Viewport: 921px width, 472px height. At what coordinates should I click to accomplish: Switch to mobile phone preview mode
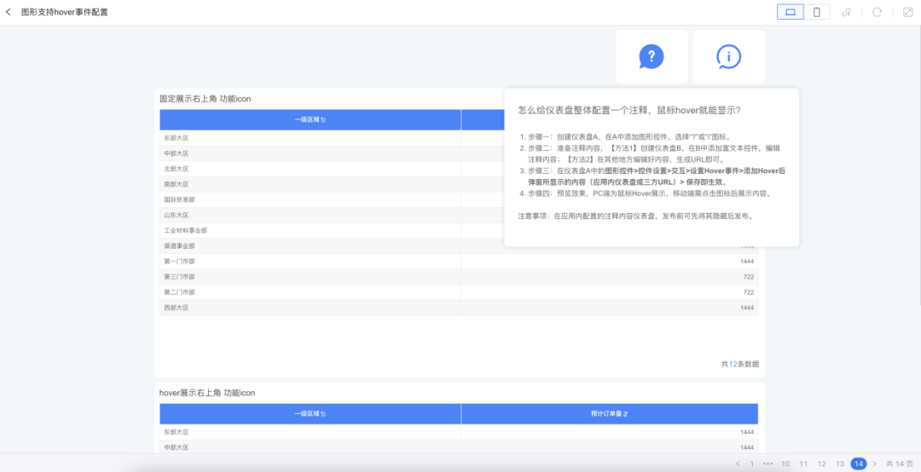point(816,12)
